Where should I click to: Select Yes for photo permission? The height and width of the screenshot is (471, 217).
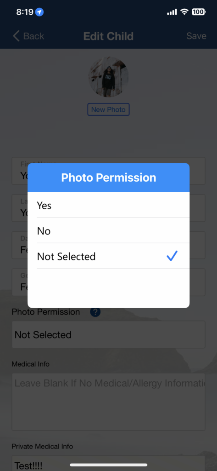108,205
